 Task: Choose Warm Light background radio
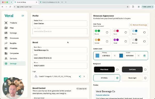coord(145,78)
